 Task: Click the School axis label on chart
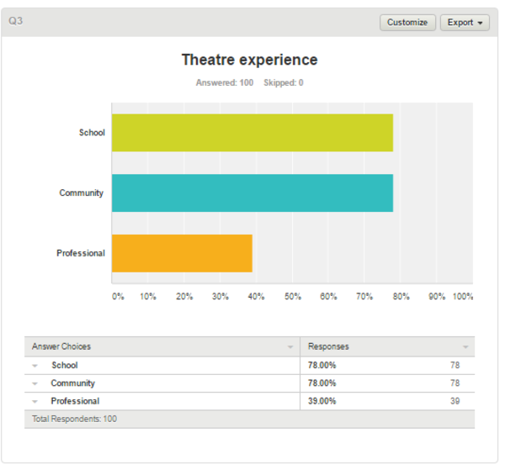(x=92, y=133)
